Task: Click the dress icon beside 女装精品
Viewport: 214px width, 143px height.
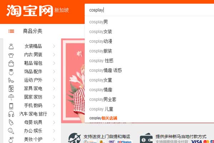Action: [11, 46]
